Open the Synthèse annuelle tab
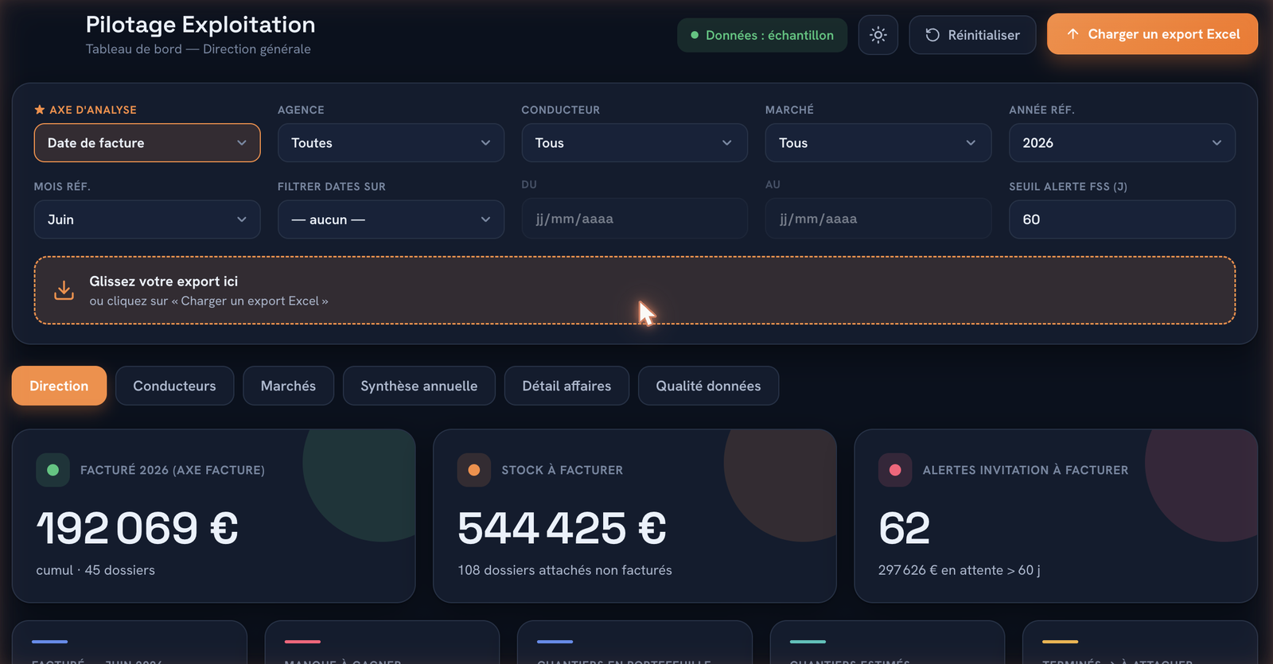1273x664 pixels. coord(418,386)
